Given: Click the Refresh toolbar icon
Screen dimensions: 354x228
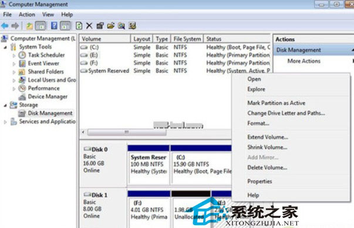Looking at the screenshot, I should [79, 26].
